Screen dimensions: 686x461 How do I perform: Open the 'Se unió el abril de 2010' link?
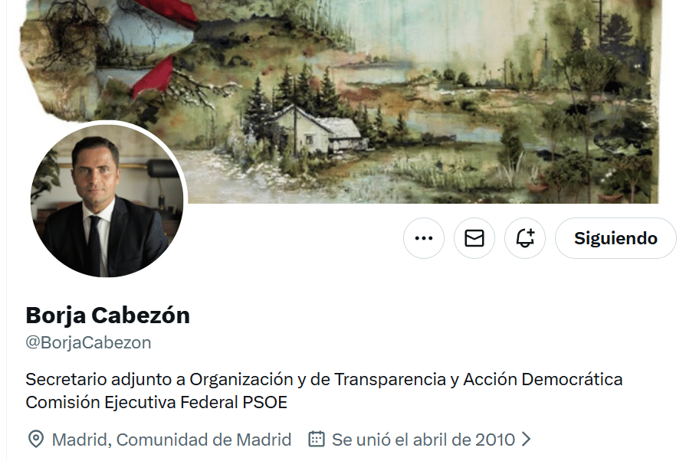[423, 440]
